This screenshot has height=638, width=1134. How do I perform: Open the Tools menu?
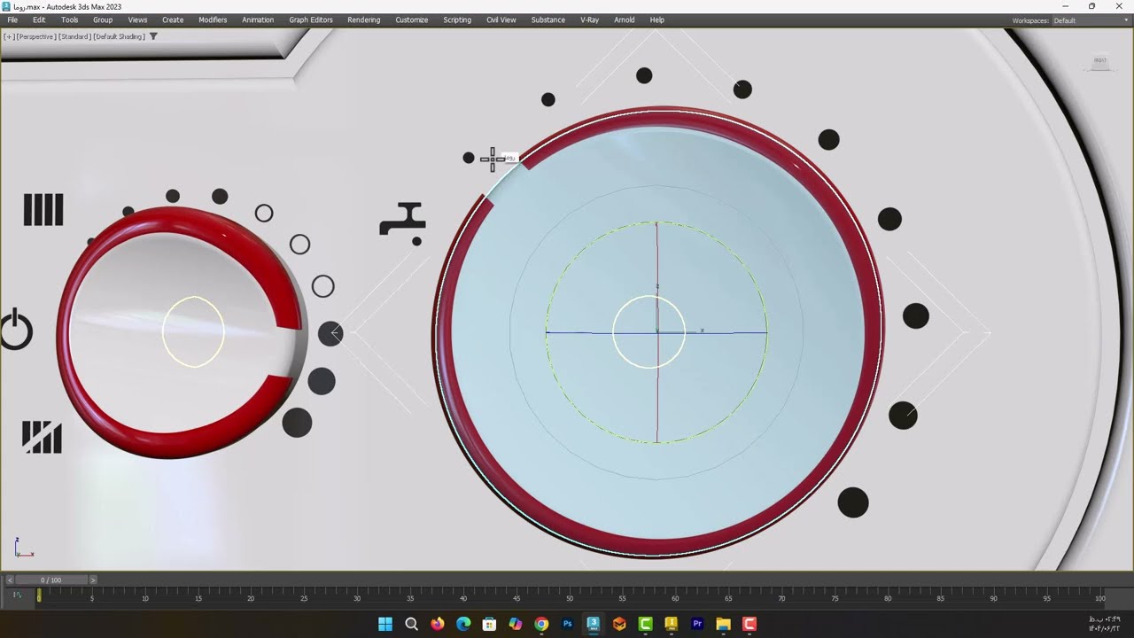(x=69, y=19)
